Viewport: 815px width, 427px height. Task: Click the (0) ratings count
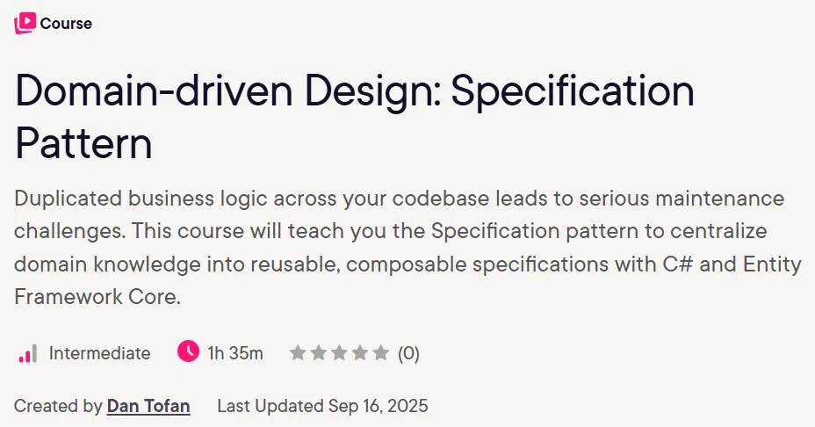[408, 353]
